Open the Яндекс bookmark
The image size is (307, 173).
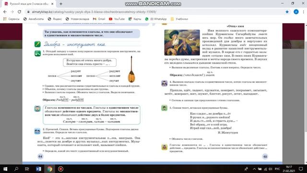55,19
